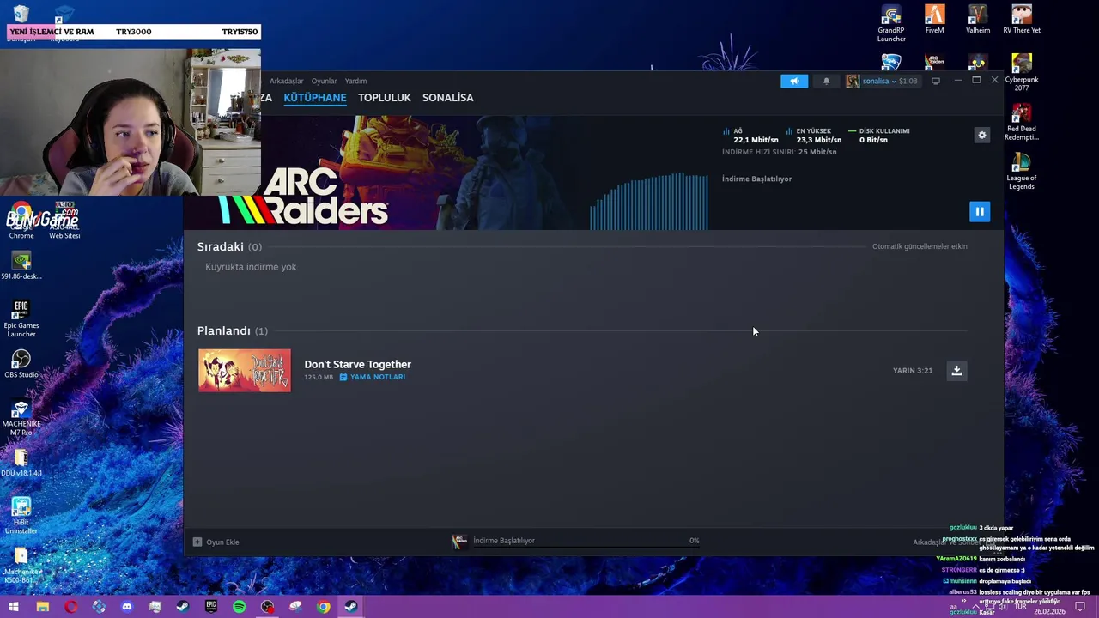Open Windows notification center in tray

[1080, 607]
